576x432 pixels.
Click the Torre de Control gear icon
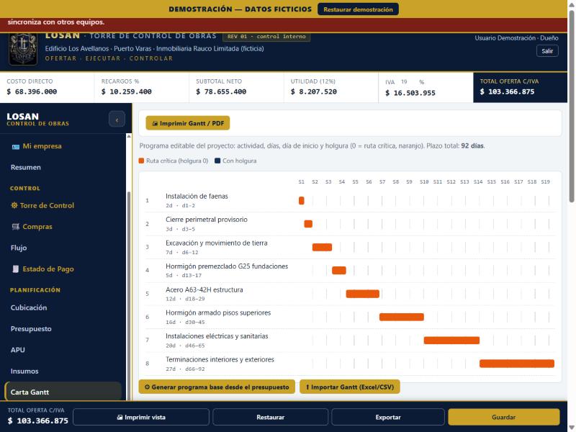(14, 205)
